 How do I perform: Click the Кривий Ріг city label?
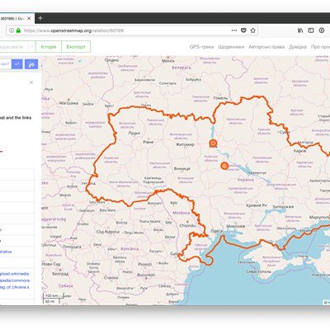tap(257, 205)
